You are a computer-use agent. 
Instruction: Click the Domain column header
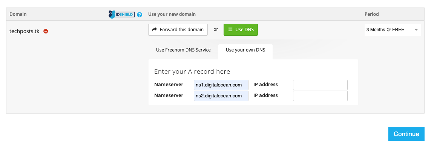click(18, 14)
